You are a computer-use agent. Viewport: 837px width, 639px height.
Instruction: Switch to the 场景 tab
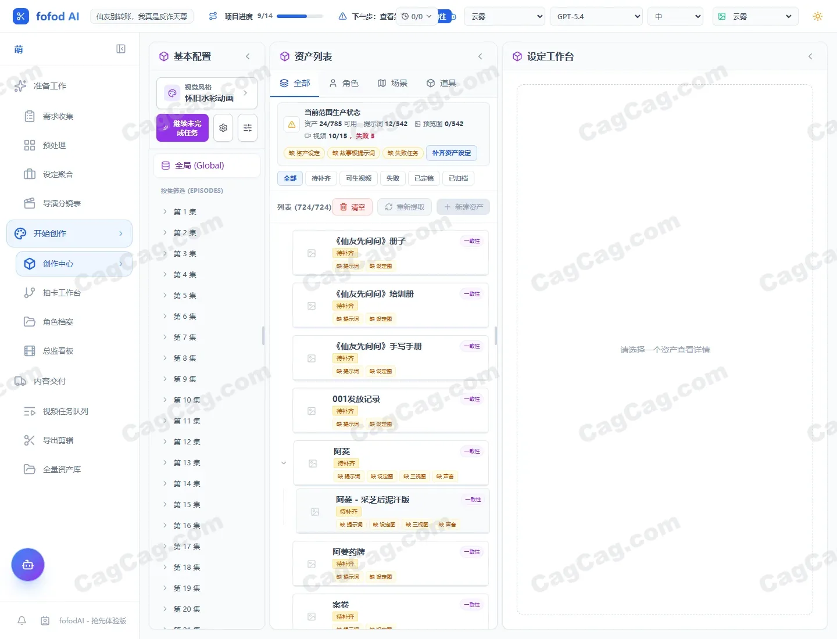392,83
